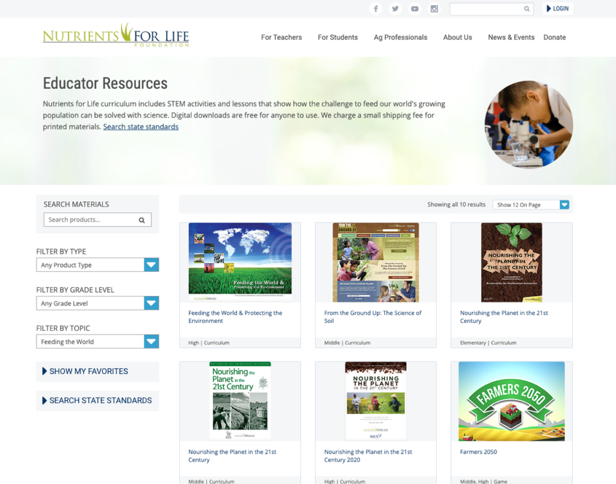Click Nourishing the Planet in the 21st Century 2020 title
The height and width of the screenshot is (484, 616).
[368, 456]
